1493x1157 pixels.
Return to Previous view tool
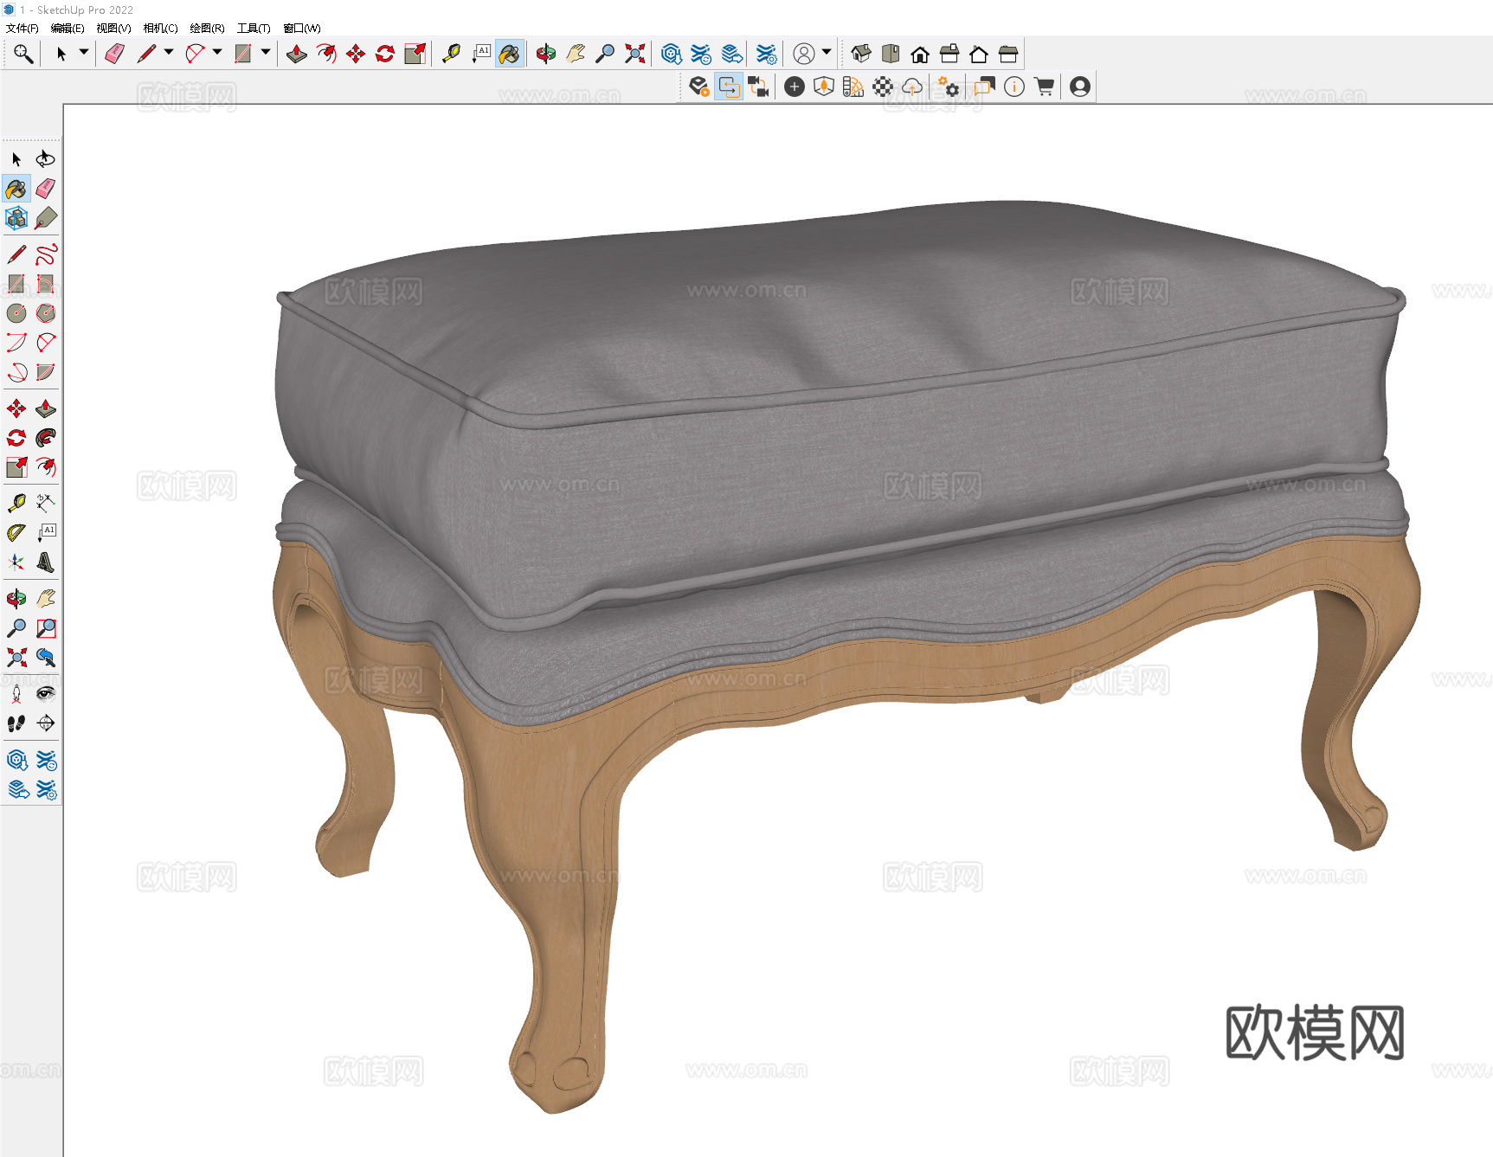46,658
